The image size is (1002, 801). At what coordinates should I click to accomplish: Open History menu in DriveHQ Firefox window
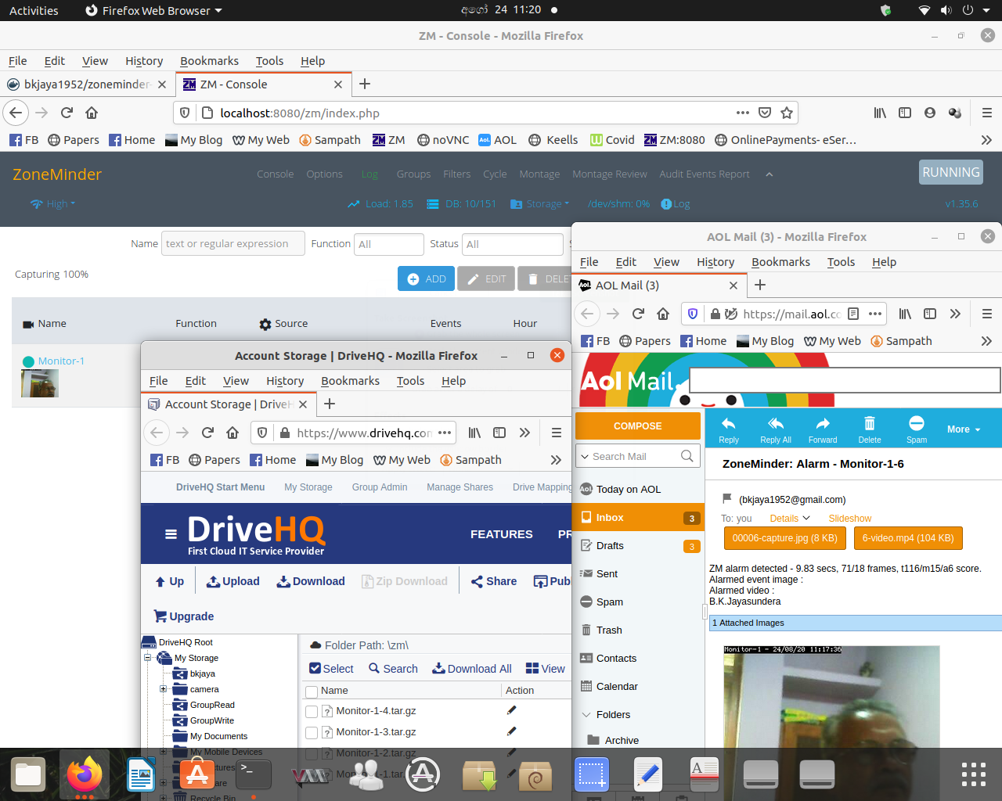(285, 381)
